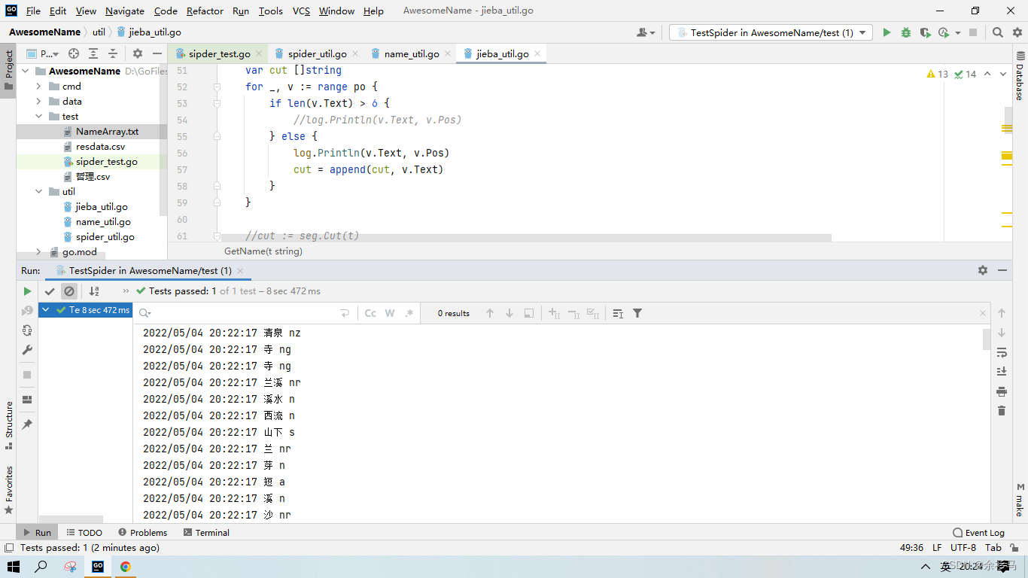Toggle show ignored tests circle-slash
The height and width of the screenshot is (578, 1028).
69,291
